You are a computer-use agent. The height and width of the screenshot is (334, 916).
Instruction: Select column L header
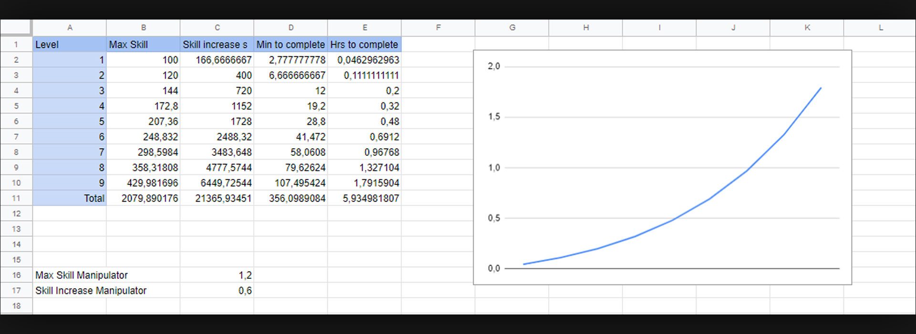tap(880, 28)
